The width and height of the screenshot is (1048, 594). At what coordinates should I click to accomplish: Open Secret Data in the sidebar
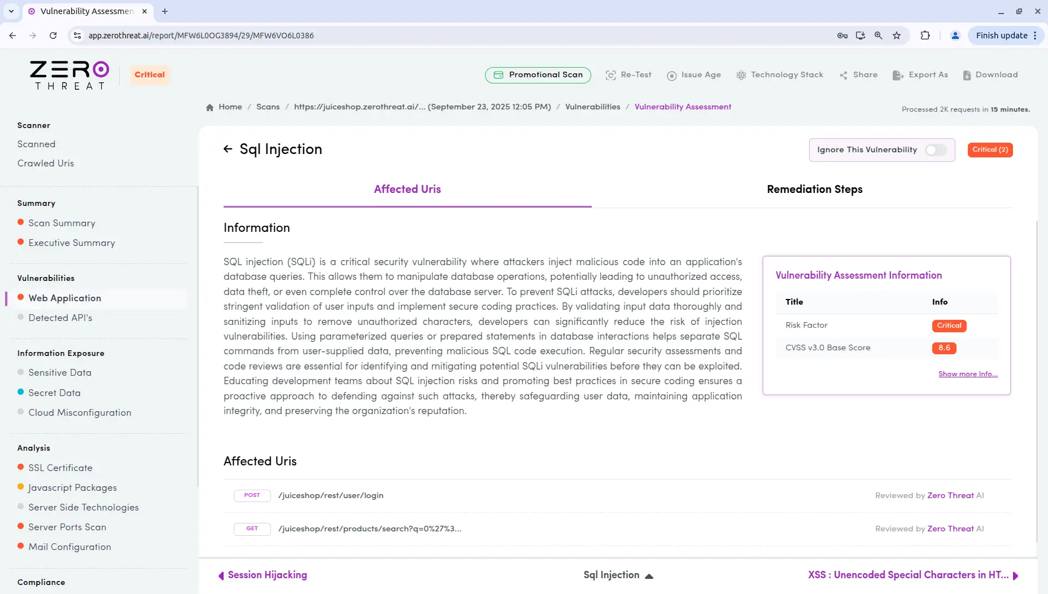(x=54, y=393)
